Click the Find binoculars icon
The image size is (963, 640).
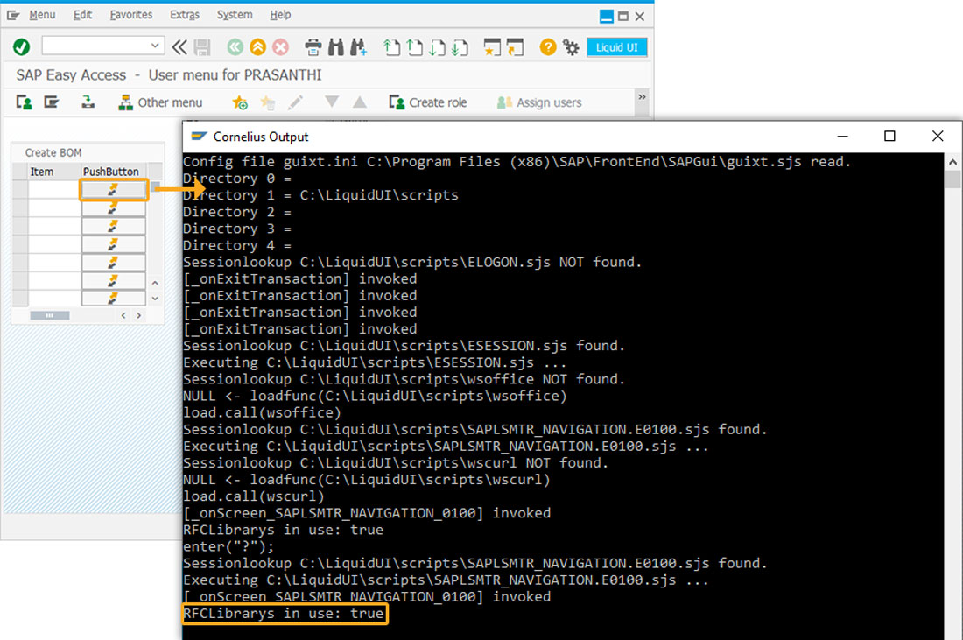(336, 47)
